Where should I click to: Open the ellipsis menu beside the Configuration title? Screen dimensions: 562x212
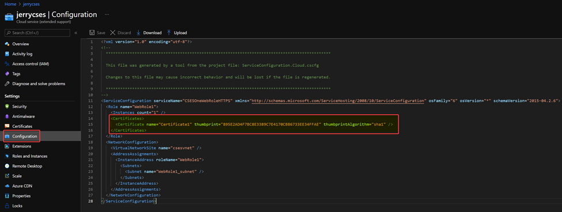(107, 14)
